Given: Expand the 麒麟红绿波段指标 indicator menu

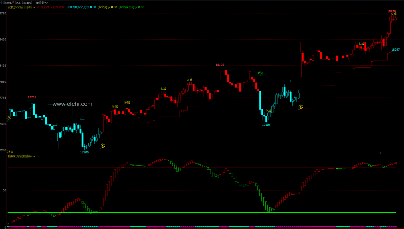Looking at the screenshot, I should (21, 156).
